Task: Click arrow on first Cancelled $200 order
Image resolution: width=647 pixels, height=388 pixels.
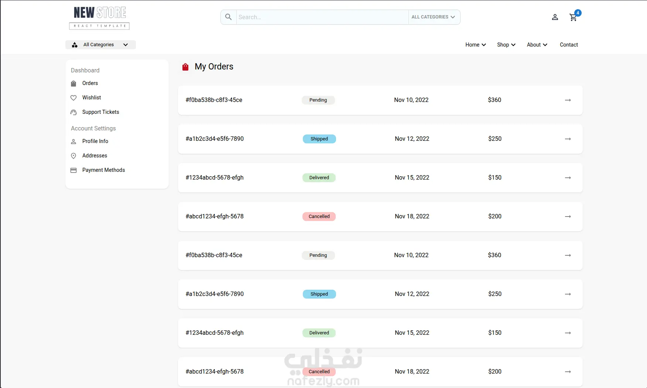Action: [568, 217]
